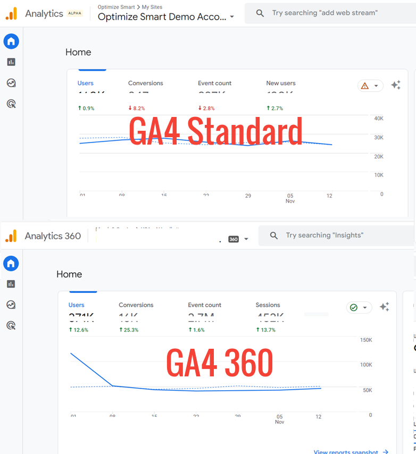Click the 25.3% conversions change value
The width and height of the screenshot is (416, 454).
129,330
